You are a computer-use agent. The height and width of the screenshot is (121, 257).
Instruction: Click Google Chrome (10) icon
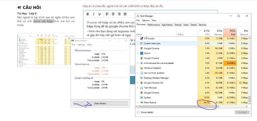coord(142,83)
